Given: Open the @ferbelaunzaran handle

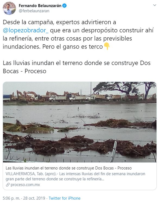Looking at the screenshot, I should click(34, 11).
